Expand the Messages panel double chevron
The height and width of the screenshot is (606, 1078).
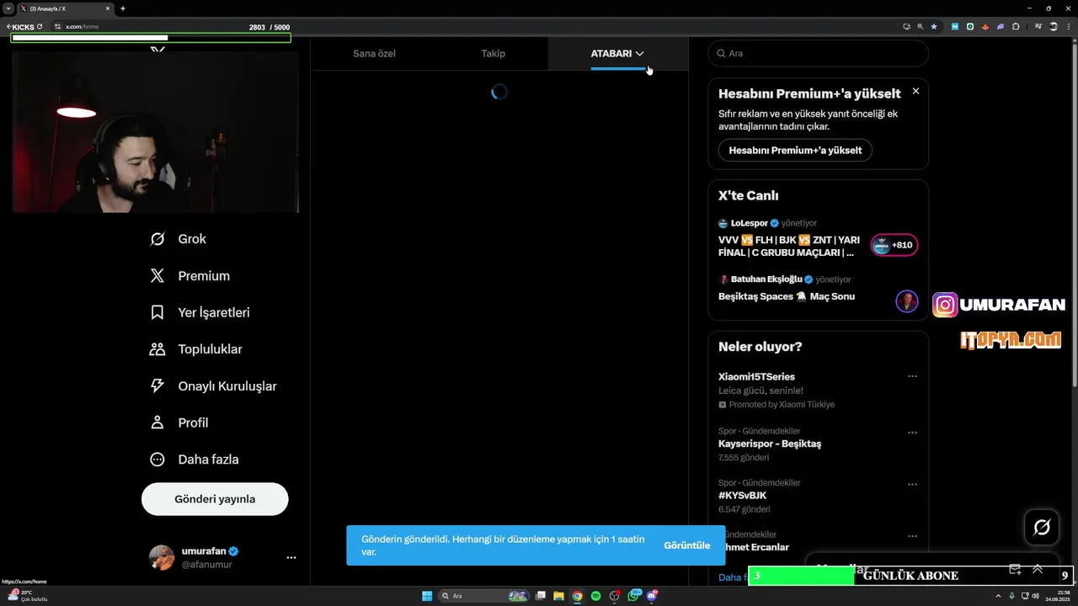(1038, 570)
